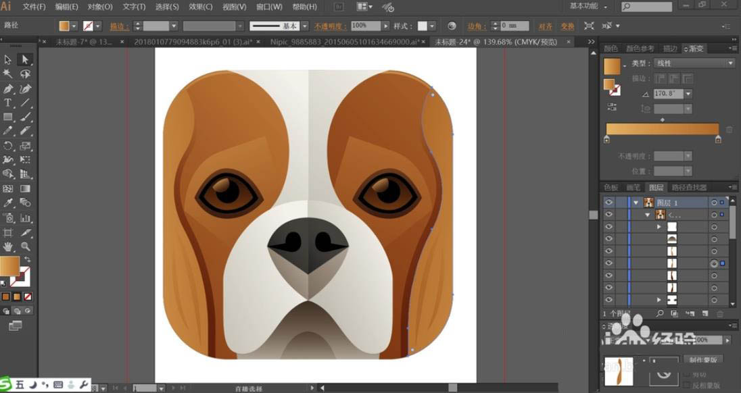Viewport: 741px width, 393px height.
Task: Open the 窗口(W) menu
Action: pyautogui.click(x=269, y=7)
